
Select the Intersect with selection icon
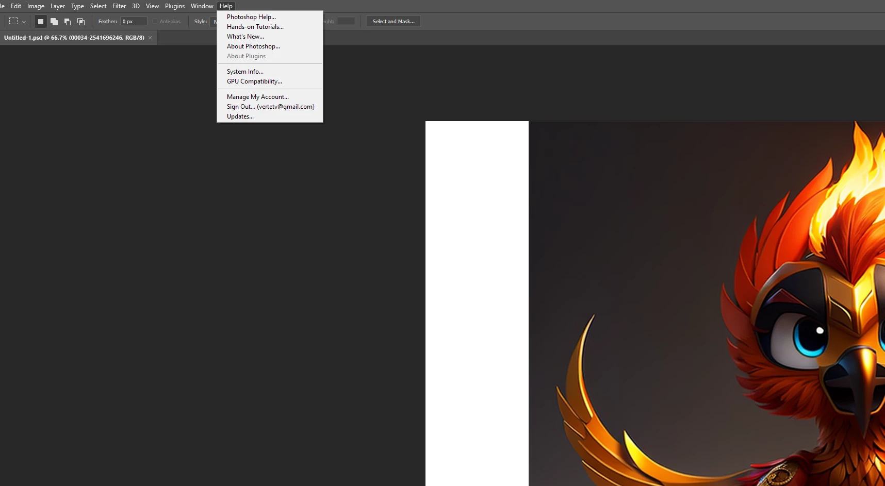point(81,22)
